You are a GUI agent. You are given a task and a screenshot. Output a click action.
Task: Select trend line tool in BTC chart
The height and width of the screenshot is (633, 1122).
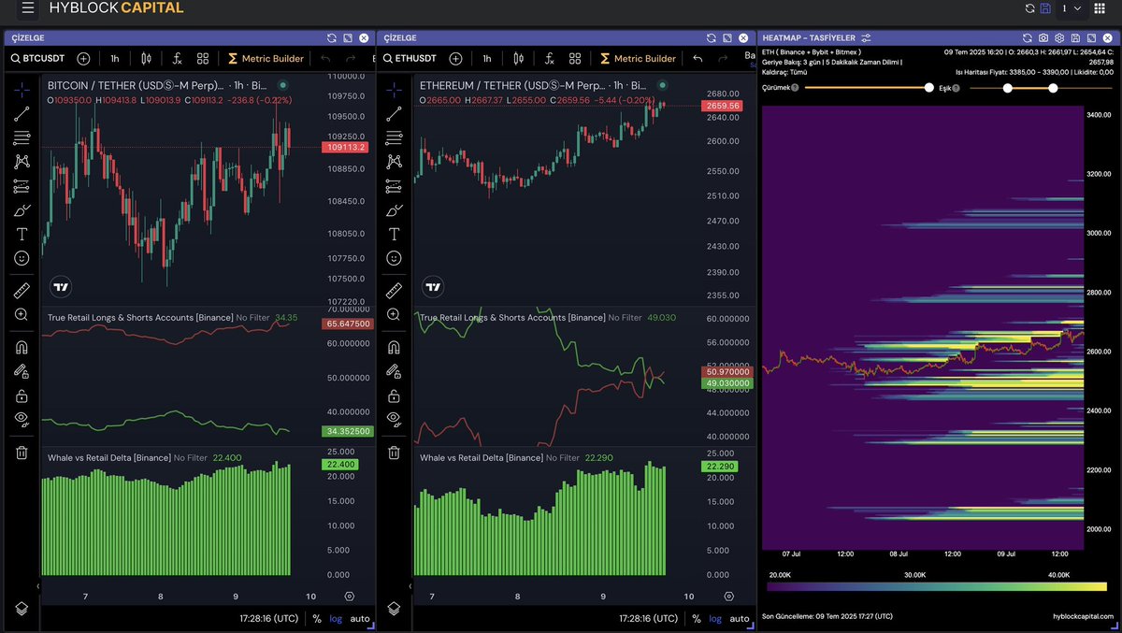pyautogui.click(x=22, y=114)
